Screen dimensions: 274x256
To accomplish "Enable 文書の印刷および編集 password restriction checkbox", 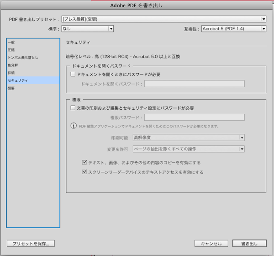I will 73,108.
